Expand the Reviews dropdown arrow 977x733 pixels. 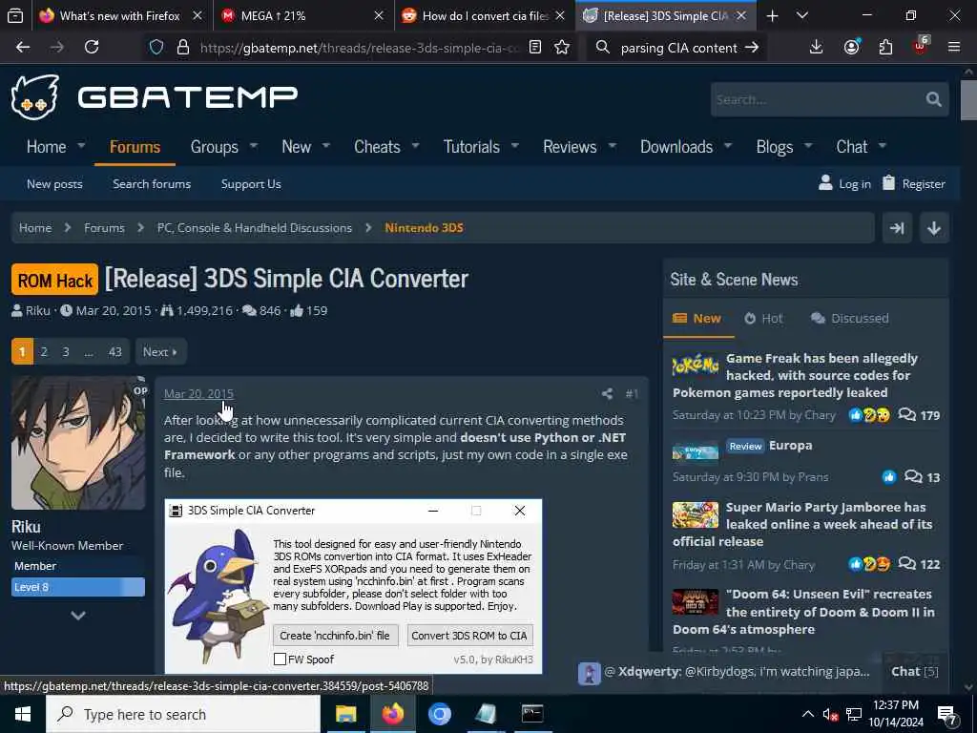[x=613, y=146]
